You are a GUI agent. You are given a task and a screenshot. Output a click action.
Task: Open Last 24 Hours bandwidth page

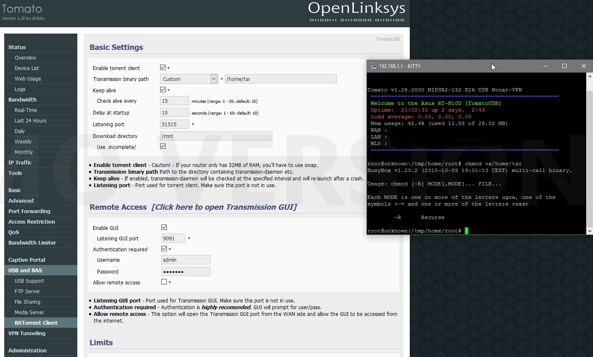[41, 120]
